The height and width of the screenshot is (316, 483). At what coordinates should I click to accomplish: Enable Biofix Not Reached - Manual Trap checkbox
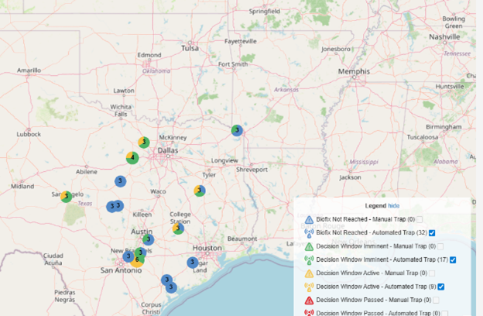coord(420,219)
